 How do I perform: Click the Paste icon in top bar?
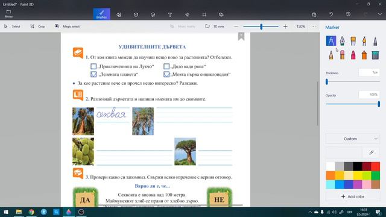[x=314, y=14]
